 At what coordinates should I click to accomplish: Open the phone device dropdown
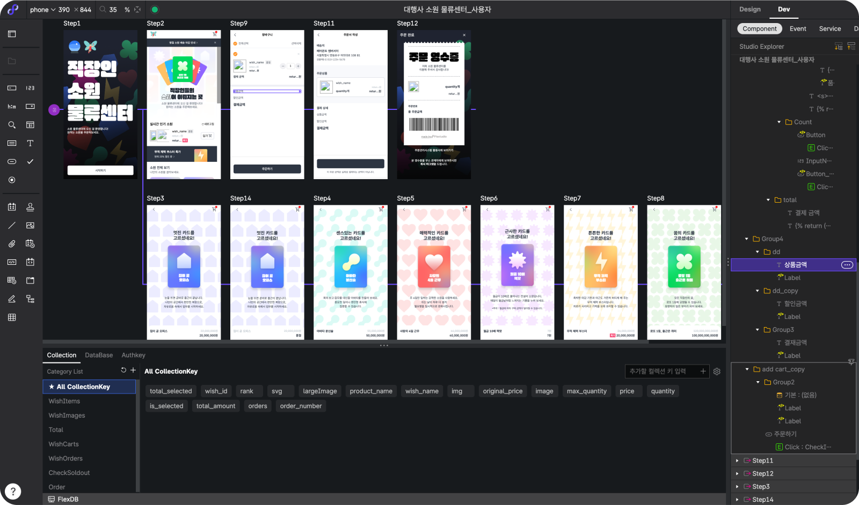pos(43,10)
